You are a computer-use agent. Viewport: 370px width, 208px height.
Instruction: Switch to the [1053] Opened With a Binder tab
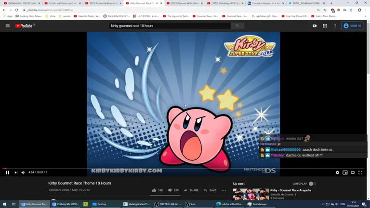(185, 3)
